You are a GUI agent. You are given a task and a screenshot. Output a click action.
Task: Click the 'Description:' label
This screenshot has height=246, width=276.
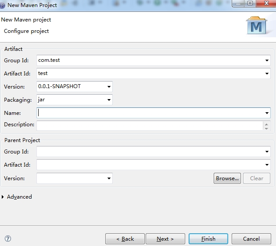19,125
